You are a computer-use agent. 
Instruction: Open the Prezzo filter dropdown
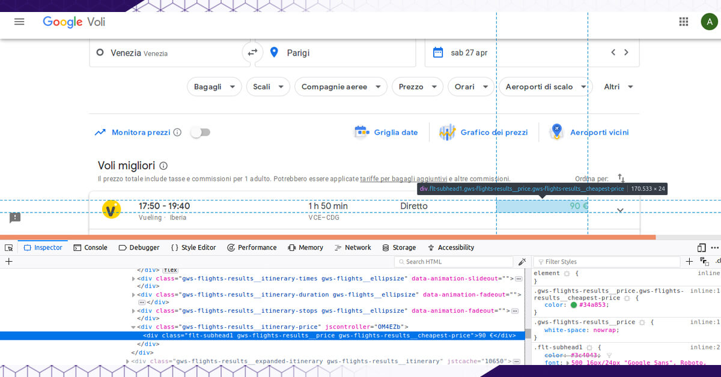(x=418, y=86)
